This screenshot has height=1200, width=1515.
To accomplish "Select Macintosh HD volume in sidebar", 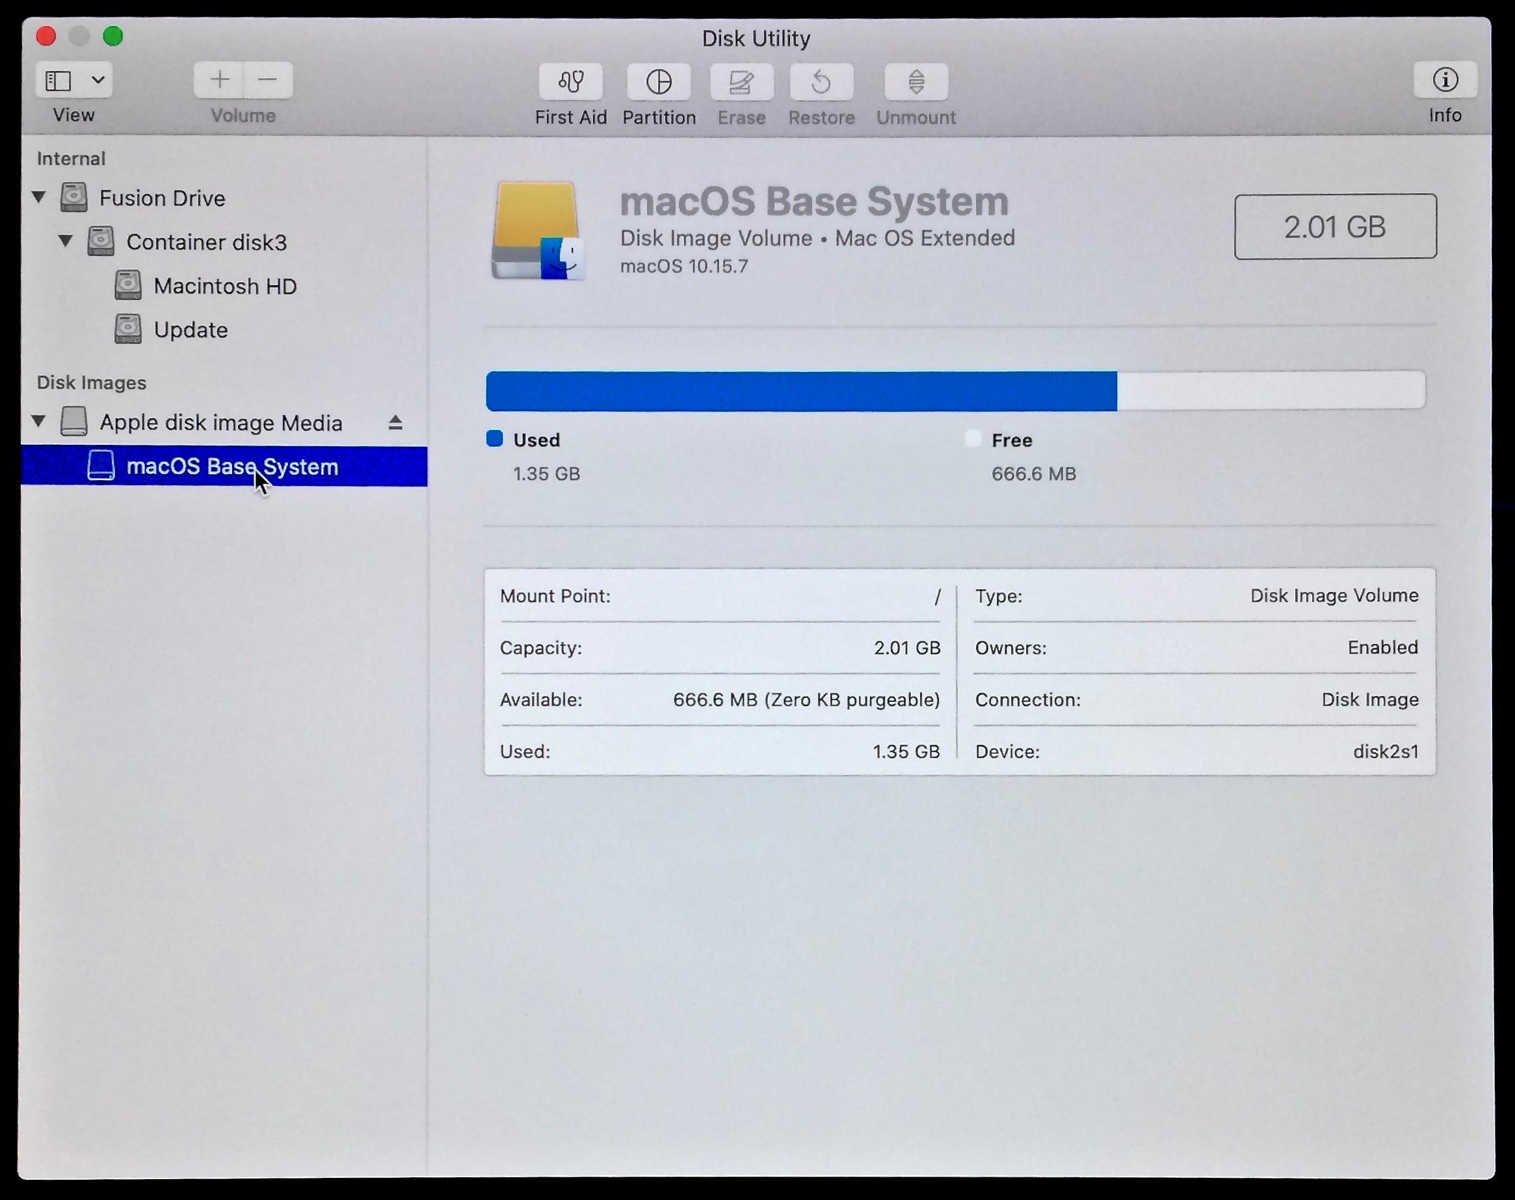I will pos(225,286).
